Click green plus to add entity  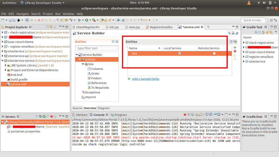pyautogui.click(x=235, y=48)
